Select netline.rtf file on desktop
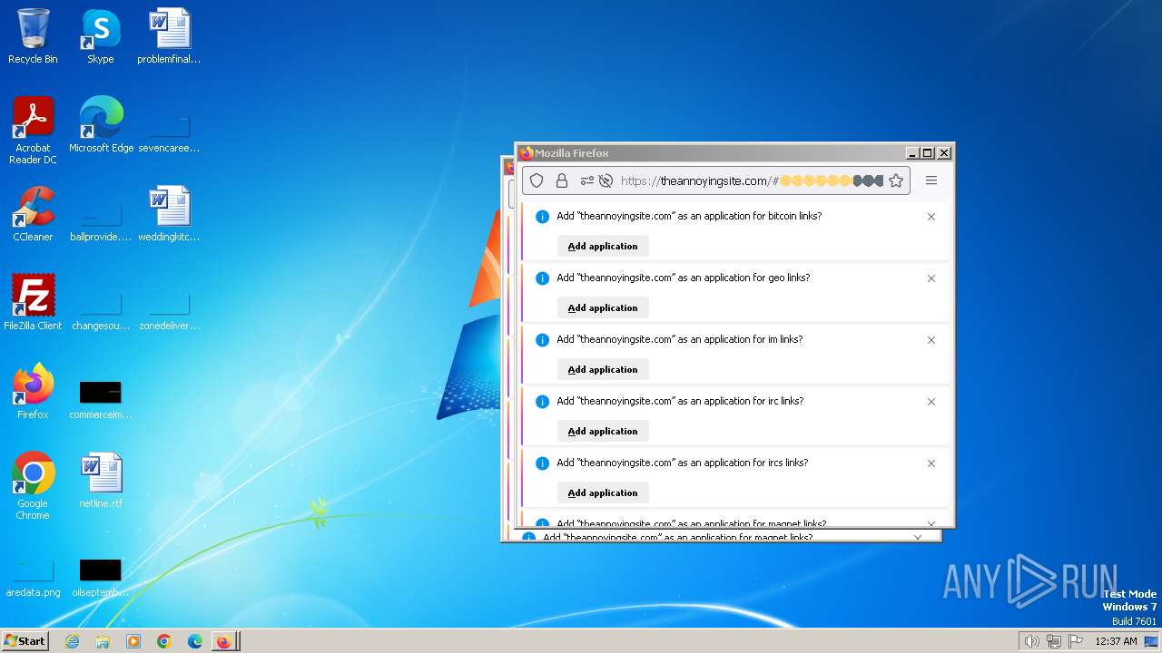The height and width of the screenshot is (653, 1162). pyautogui.click(x=101, y=482)
